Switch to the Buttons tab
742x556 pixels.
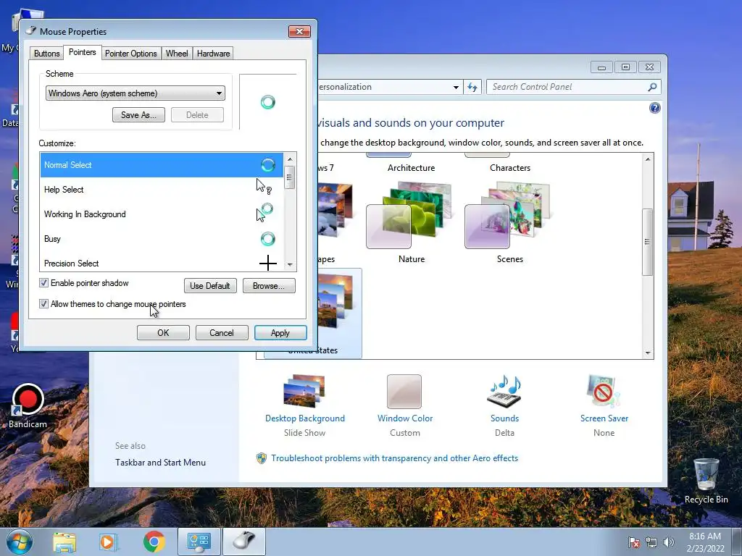coord(47,54)
